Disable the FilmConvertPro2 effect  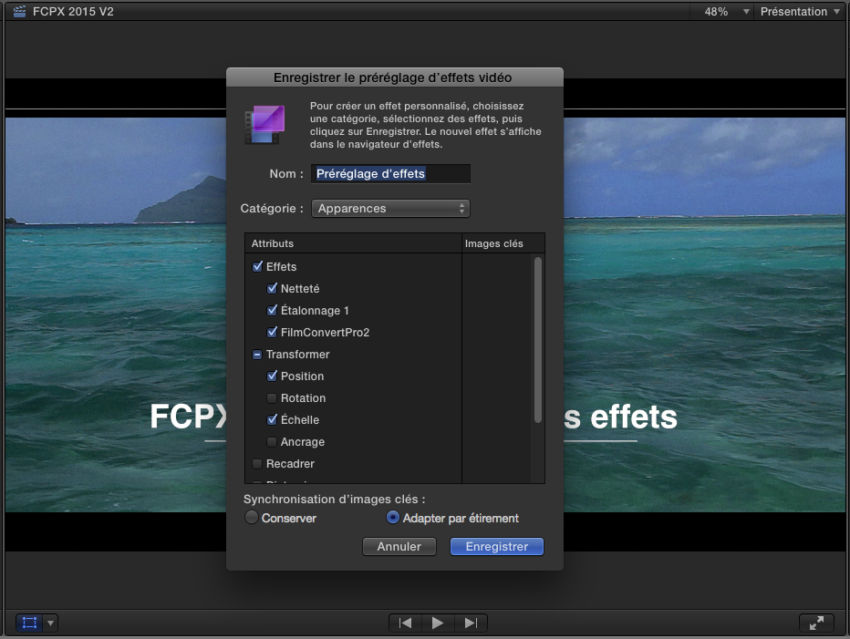coord(272,332)
